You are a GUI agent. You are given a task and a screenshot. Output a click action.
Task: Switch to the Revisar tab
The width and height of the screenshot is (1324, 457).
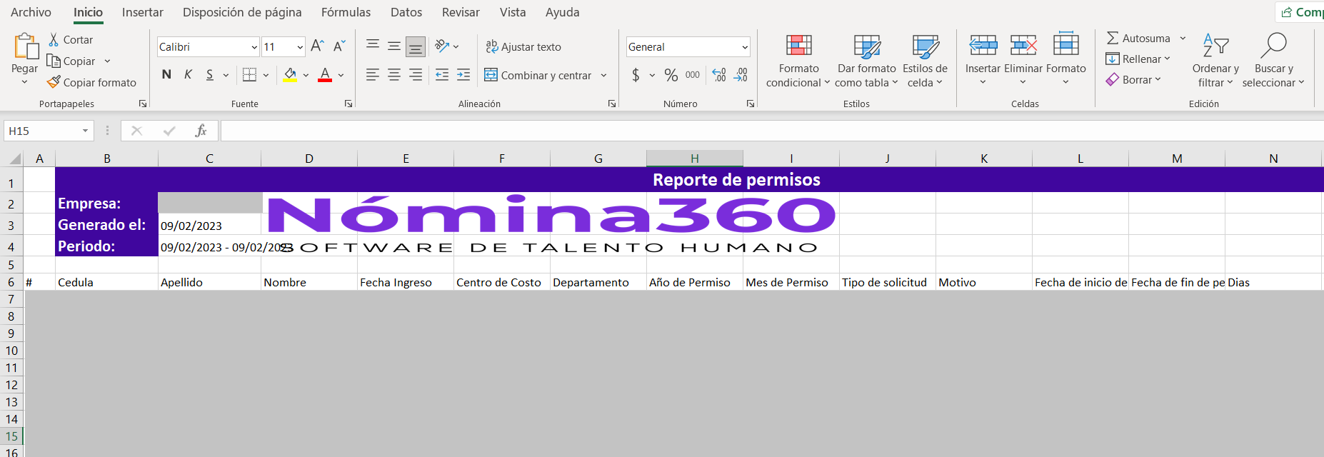pyautogui.click(x=461, y=12)
